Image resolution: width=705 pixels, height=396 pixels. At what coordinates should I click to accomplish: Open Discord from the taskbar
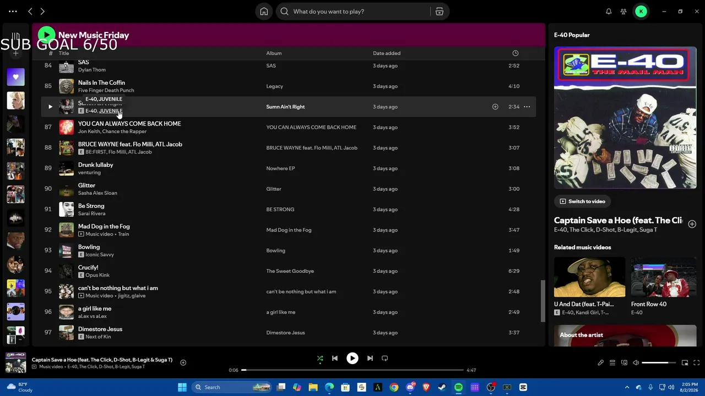click(x=410, y=387)
